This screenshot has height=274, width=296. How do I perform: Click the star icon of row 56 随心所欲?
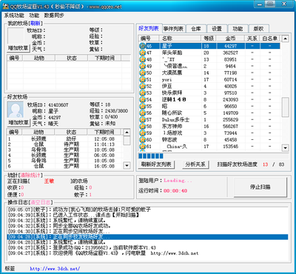point(142,113)
